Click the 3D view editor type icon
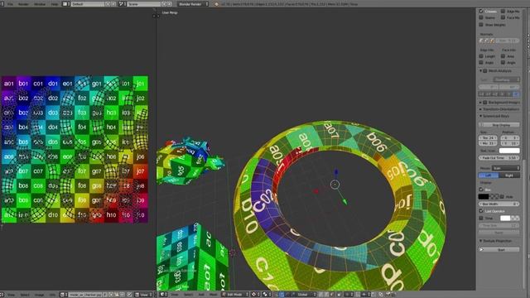The height and width of the screenshot is (298, 530). tap(164, 295)
